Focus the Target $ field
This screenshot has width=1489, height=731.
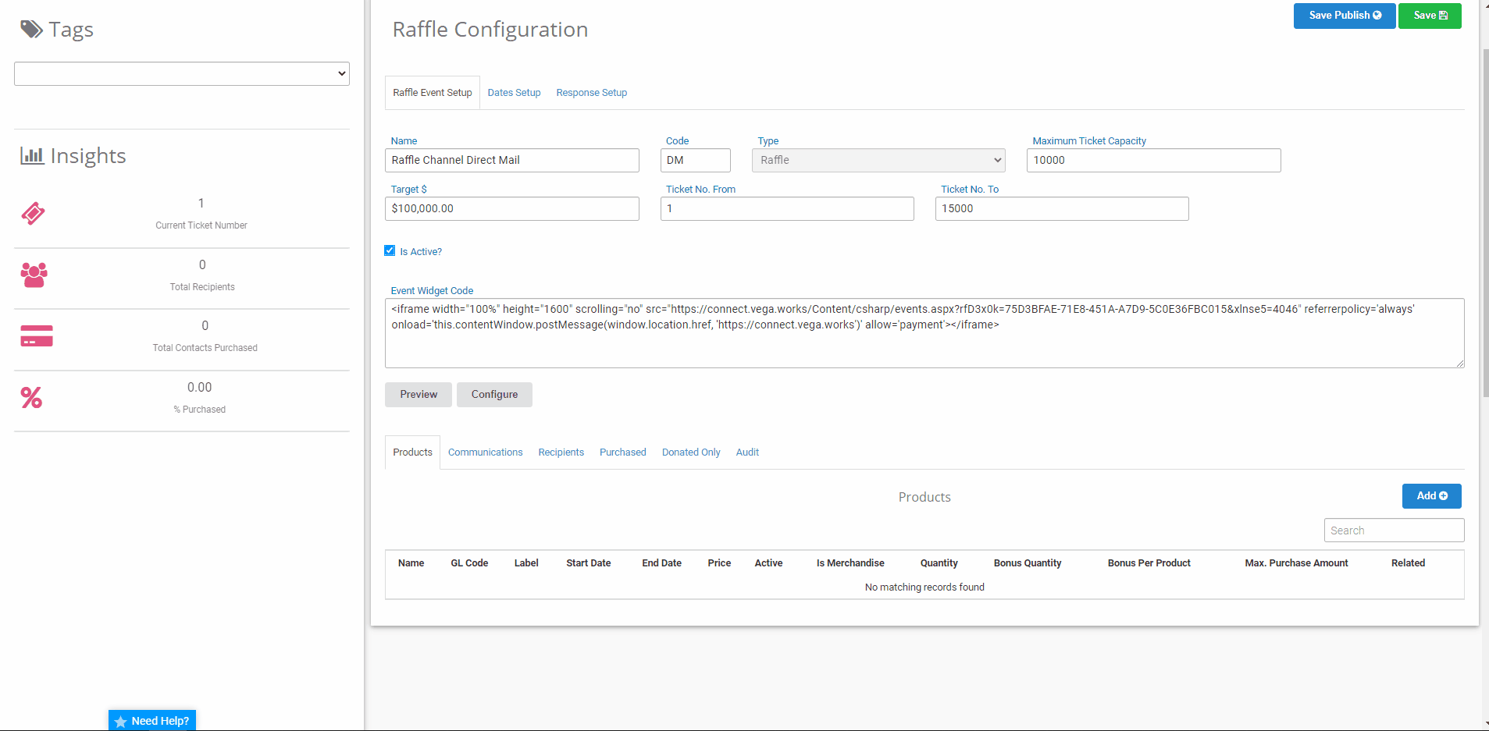coord(512,208)
